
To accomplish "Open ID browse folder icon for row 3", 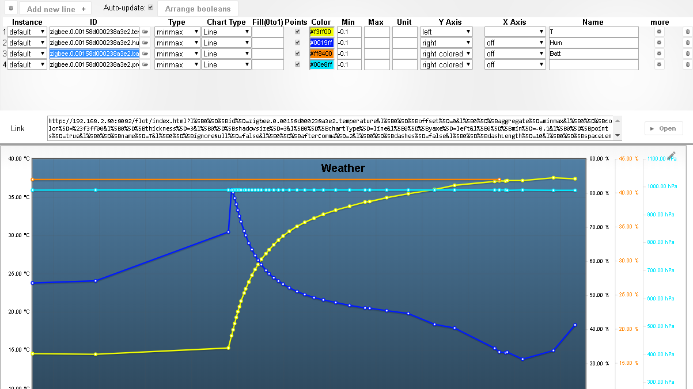I will pos(146,54).
